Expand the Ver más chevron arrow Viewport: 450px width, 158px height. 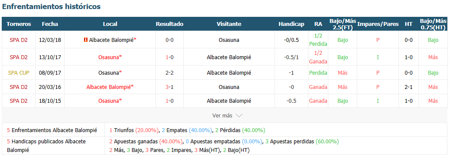point(239,116)
